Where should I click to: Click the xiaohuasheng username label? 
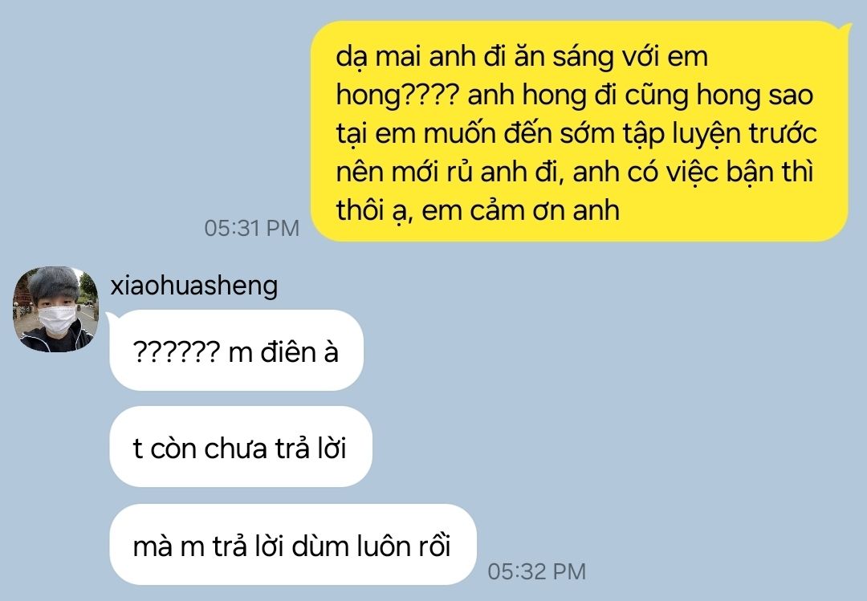(x=194, y=286)
